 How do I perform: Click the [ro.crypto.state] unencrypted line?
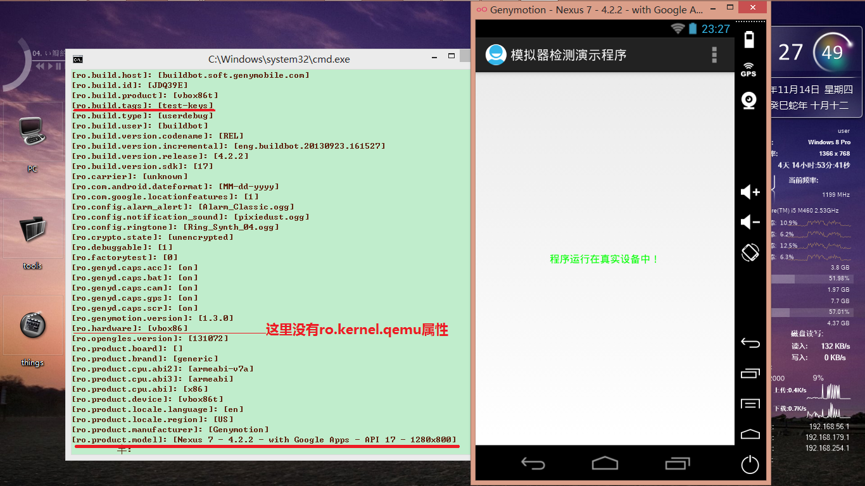point(153,237)
